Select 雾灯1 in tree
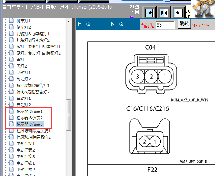The image size is (215, 176). click(22, 60)
